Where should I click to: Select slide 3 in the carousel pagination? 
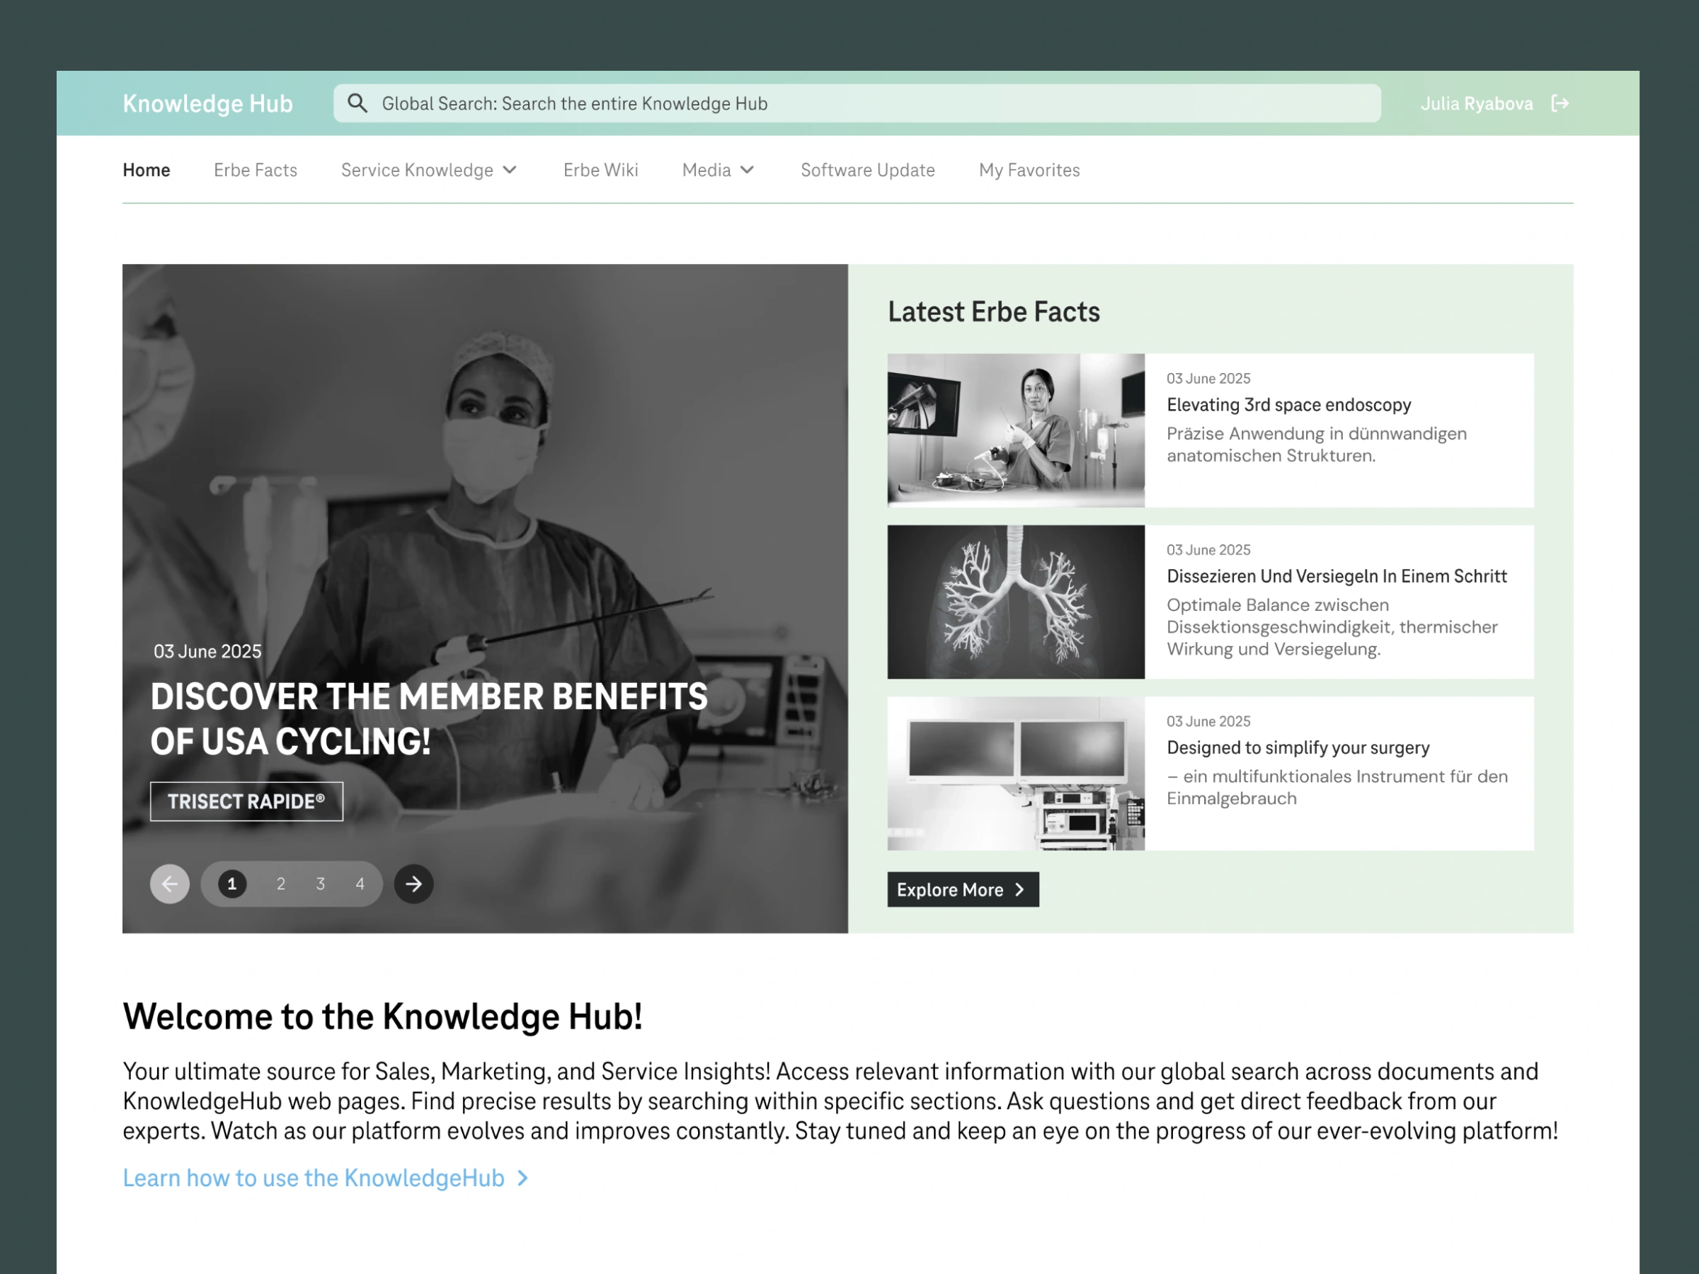tap(320, 884)
